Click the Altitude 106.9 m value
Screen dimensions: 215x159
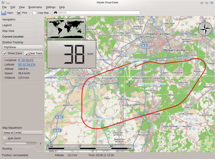23,69
